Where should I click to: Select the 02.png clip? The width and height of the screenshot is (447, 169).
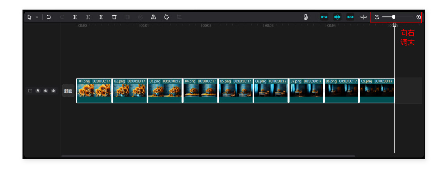coord(130,90)
